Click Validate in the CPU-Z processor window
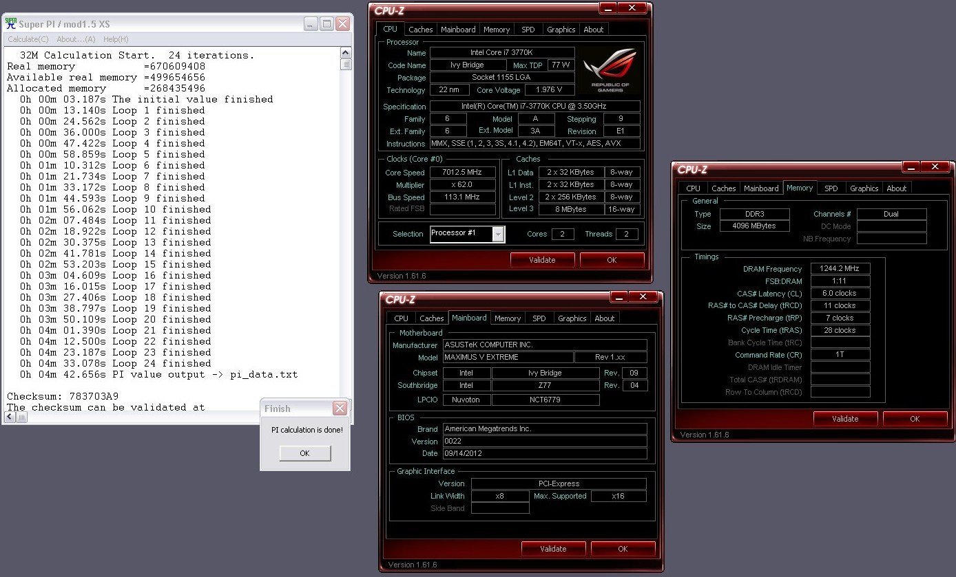The image size is (956, 577). pos(542,260)
